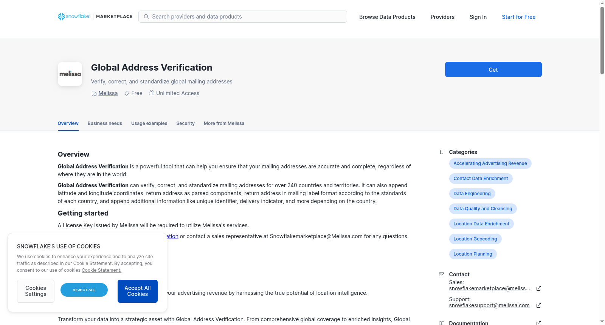The image size is (605, 325).
Task: Click Sign In
Action: pos(478,17)
